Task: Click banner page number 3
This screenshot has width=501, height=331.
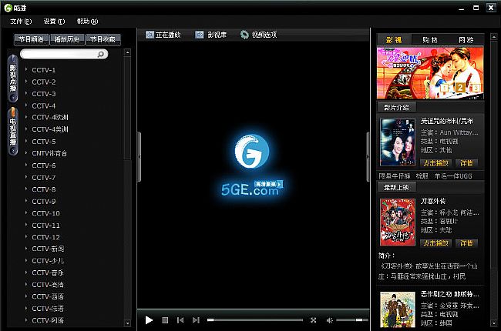Action: tap(476, 88)
